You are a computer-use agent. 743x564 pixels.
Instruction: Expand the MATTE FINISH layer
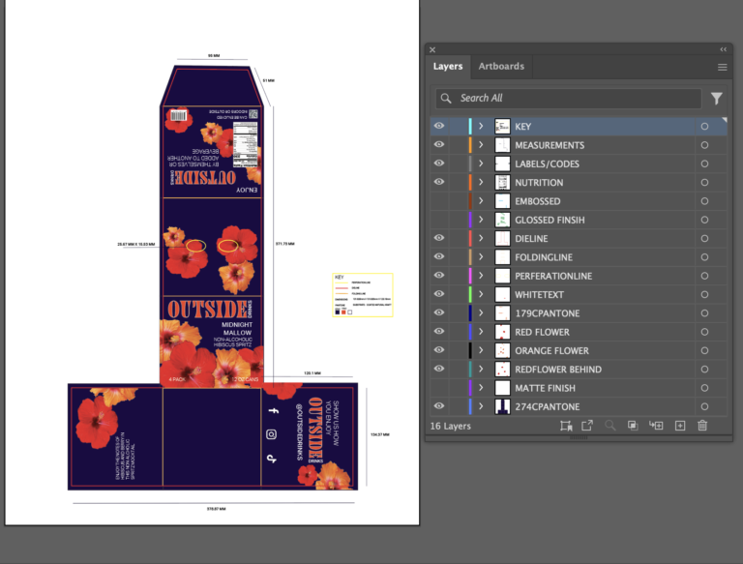(x=481, y=388)
